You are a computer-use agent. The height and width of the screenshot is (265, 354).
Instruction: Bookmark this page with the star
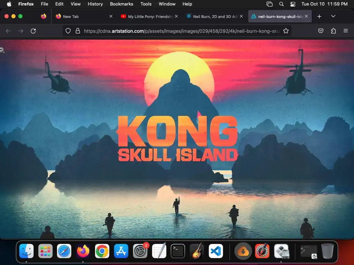[x=286, y=31]
